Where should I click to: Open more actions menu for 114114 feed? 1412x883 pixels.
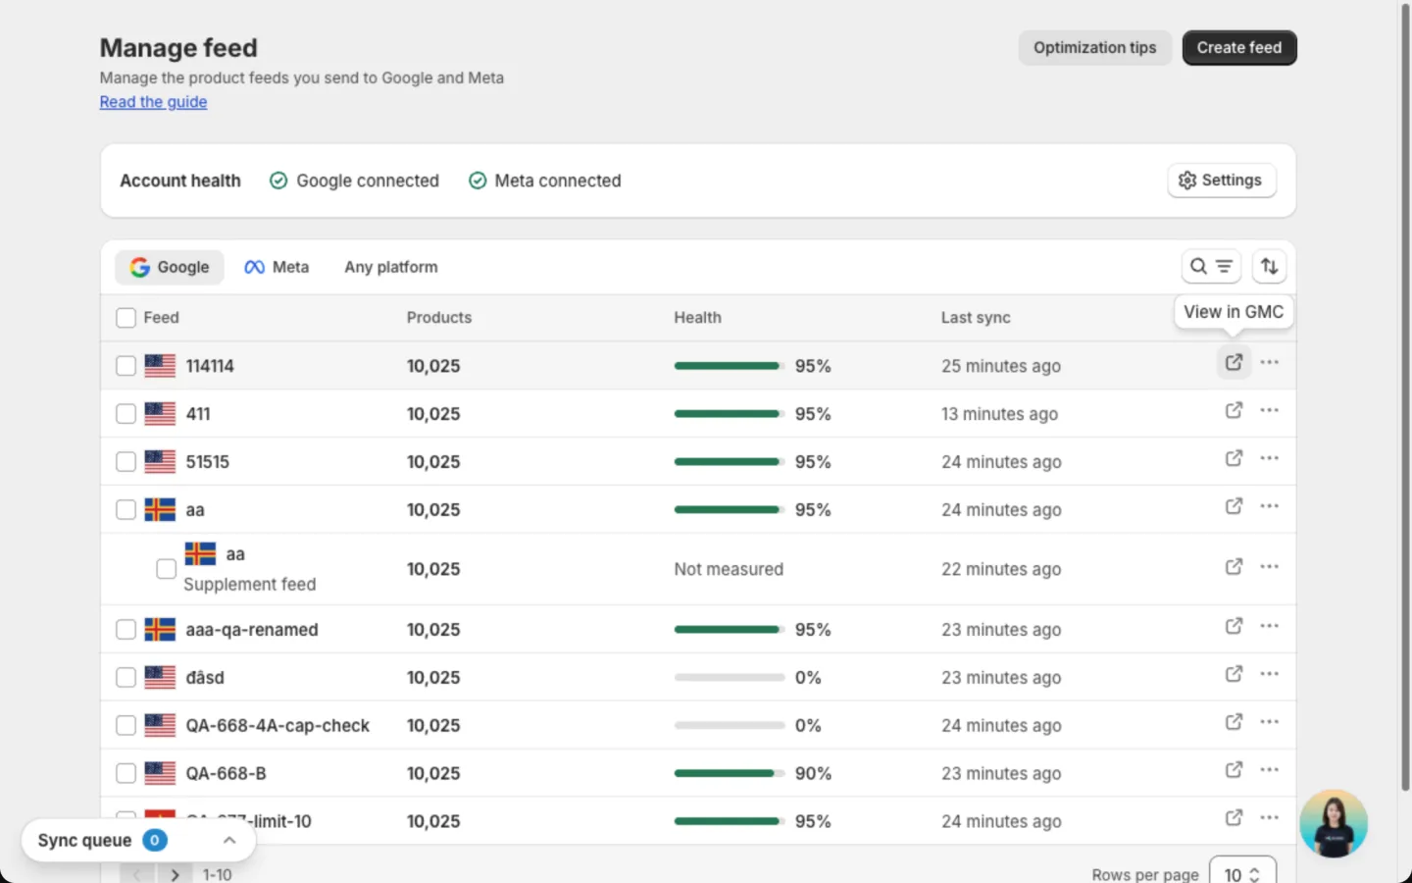(x=1270, y=362)
